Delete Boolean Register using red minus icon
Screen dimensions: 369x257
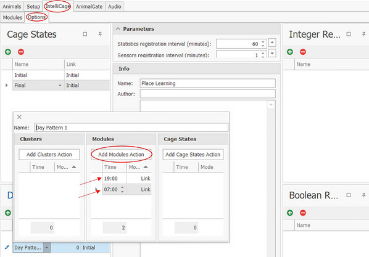303,213
